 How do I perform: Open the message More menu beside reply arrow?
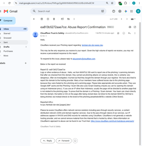click(135, 33)
